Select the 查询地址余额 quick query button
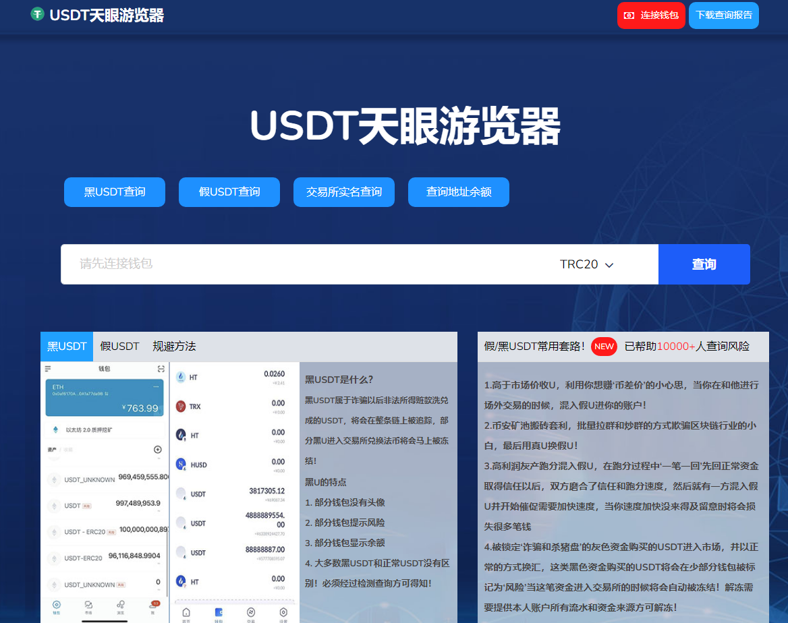The height and width of the screenshot is (623, 788). click(x=458, y=191)
